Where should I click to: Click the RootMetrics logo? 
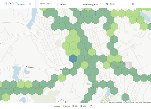pos(15,4)
